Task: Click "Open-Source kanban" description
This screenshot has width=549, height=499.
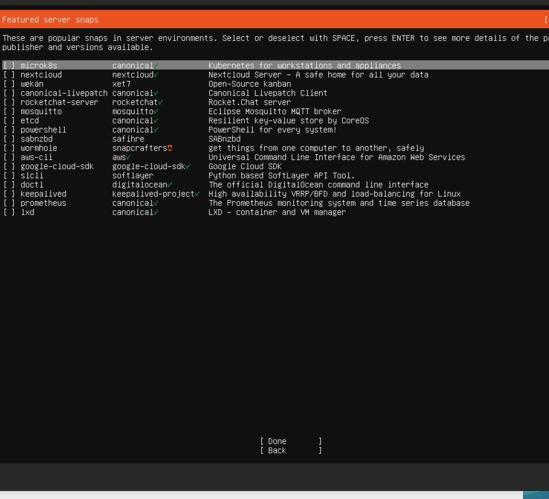Action: [x=250, y=84]
